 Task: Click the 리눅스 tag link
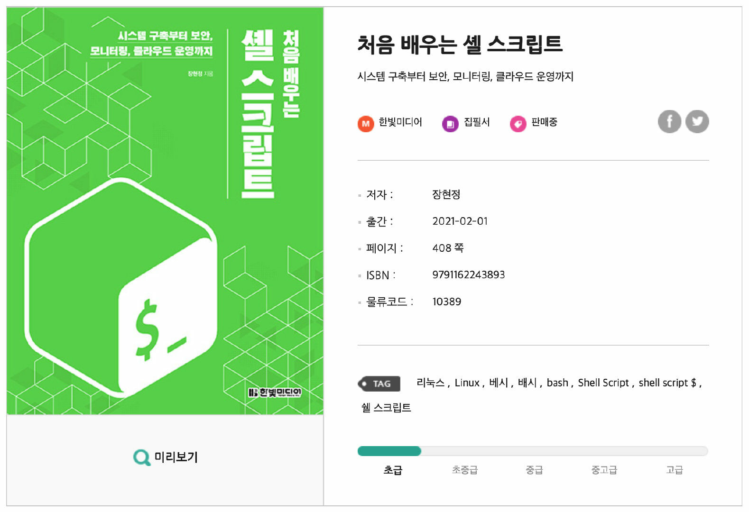click(430, 383)
